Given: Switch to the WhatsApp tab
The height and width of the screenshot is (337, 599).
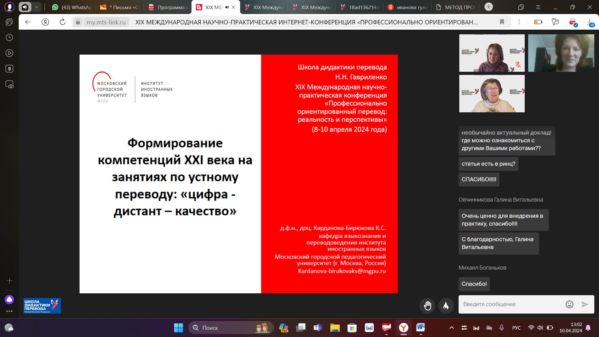Looking at the screenshot, I should click(x=72, y=7).
